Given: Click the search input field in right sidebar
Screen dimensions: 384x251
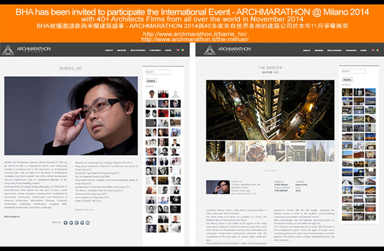Looking at the screenshot, I should click(x=354, y=71).
